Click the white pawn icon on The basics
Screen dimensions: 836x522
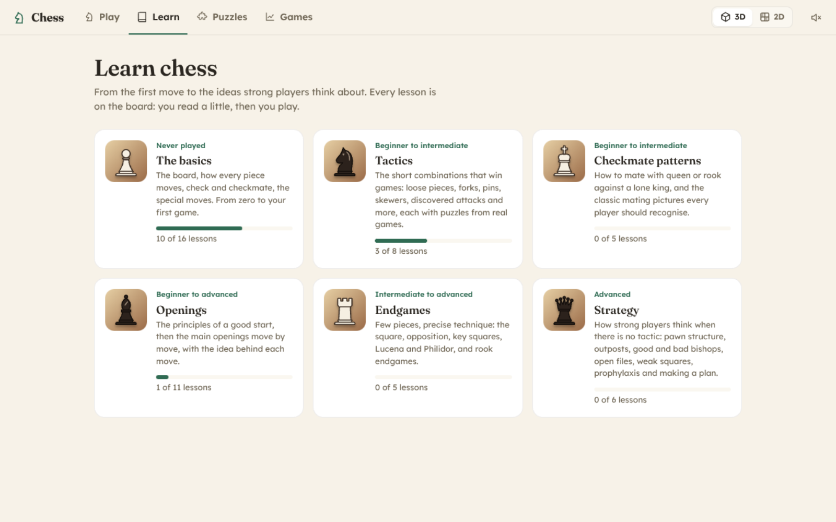coord(126,161)
